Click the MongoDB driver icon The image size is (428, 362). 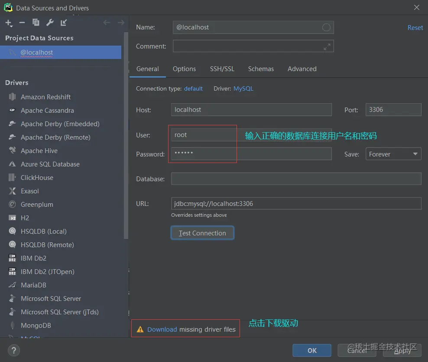pyautogui.click(x=12, y=325)
